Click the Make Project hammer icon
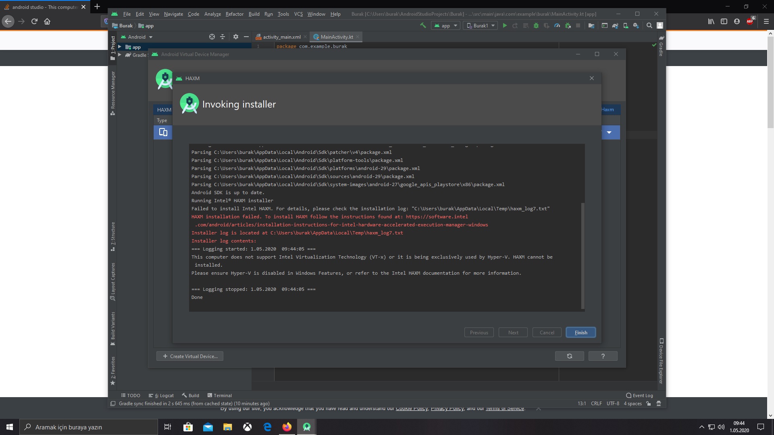 pos(423,25)
